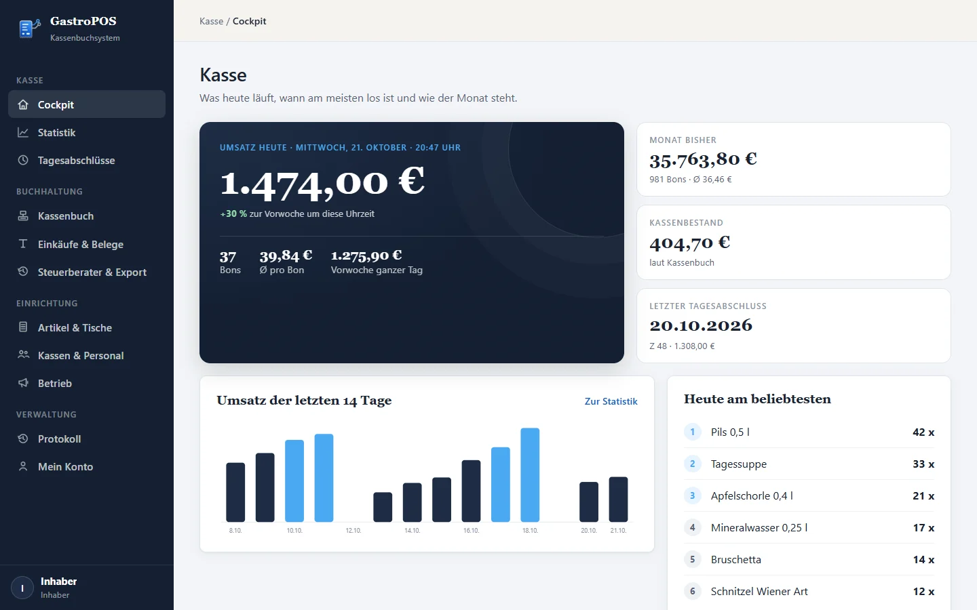Click the Inhaber user name in sidebar
Viewport: 977px width, 610px height.
coord(58,582)
